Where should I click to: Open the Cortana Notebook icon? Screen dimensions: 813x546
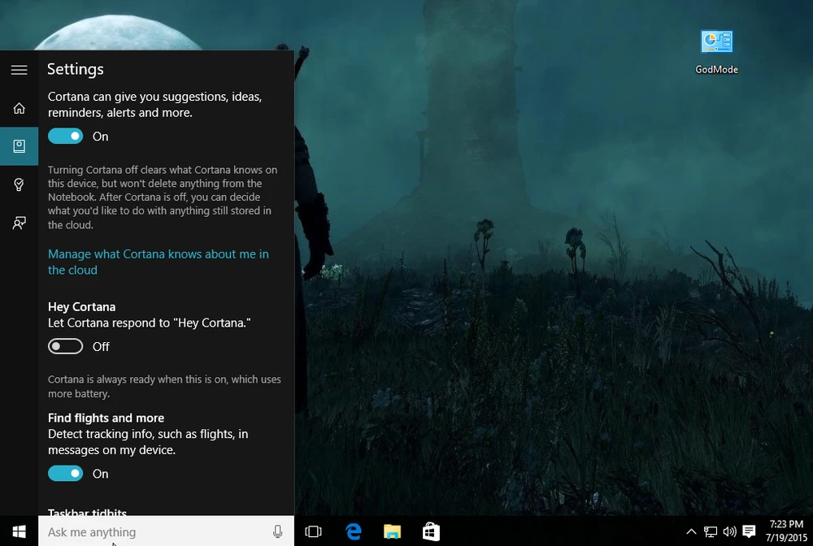click(x=19, y=146)
